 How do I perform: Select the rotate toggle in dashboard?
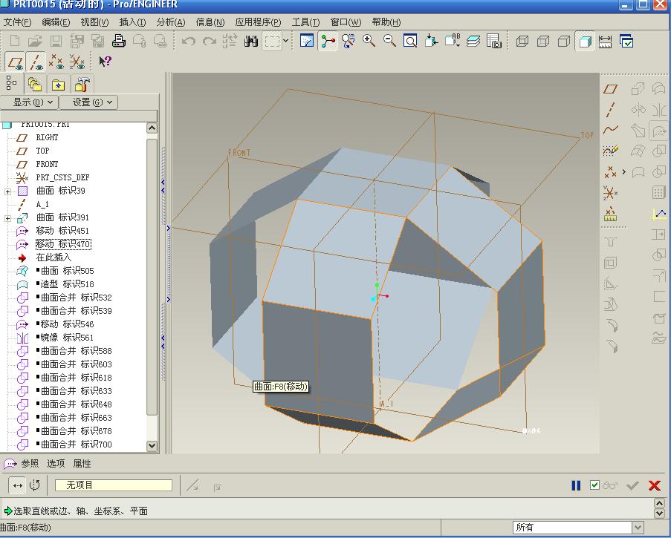35,485
